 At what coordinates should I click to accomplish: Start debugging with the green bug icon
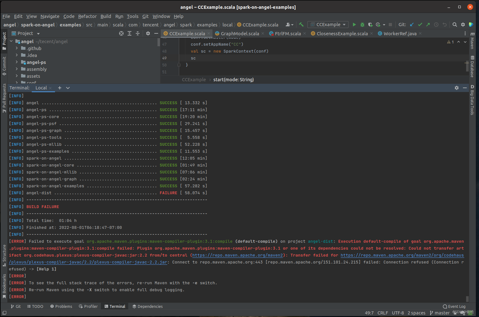(362, 25)
